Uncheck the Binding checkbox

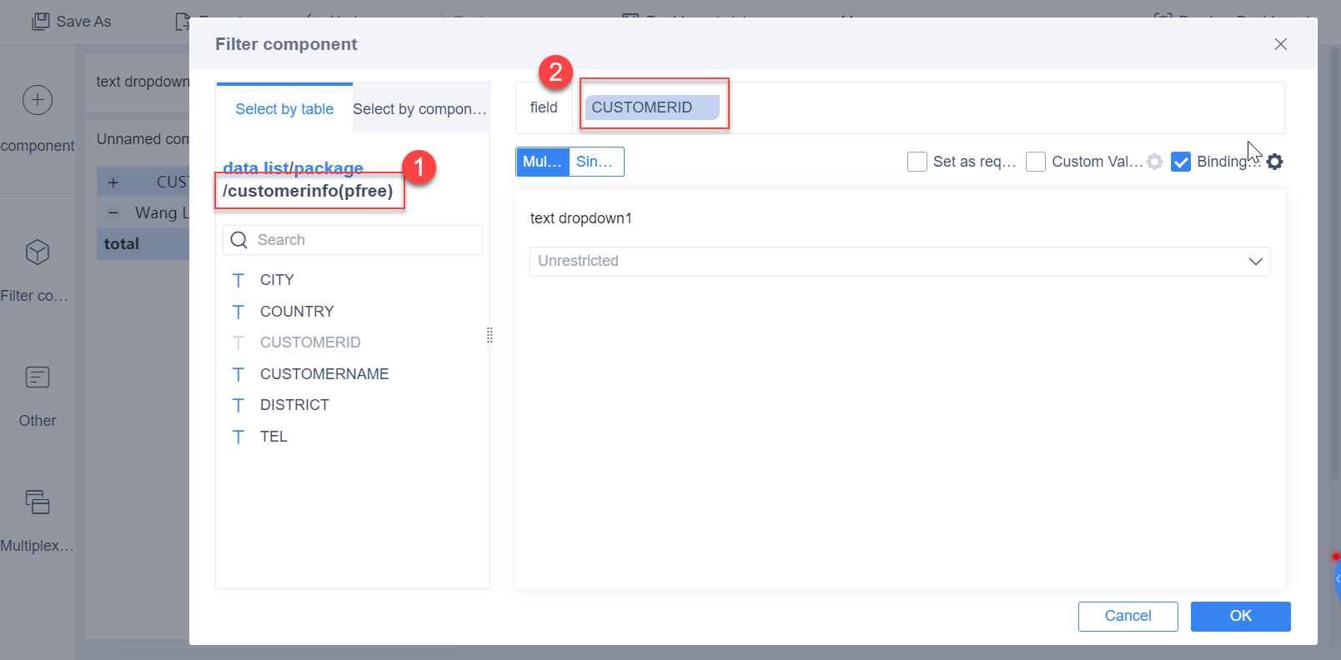1181,162
